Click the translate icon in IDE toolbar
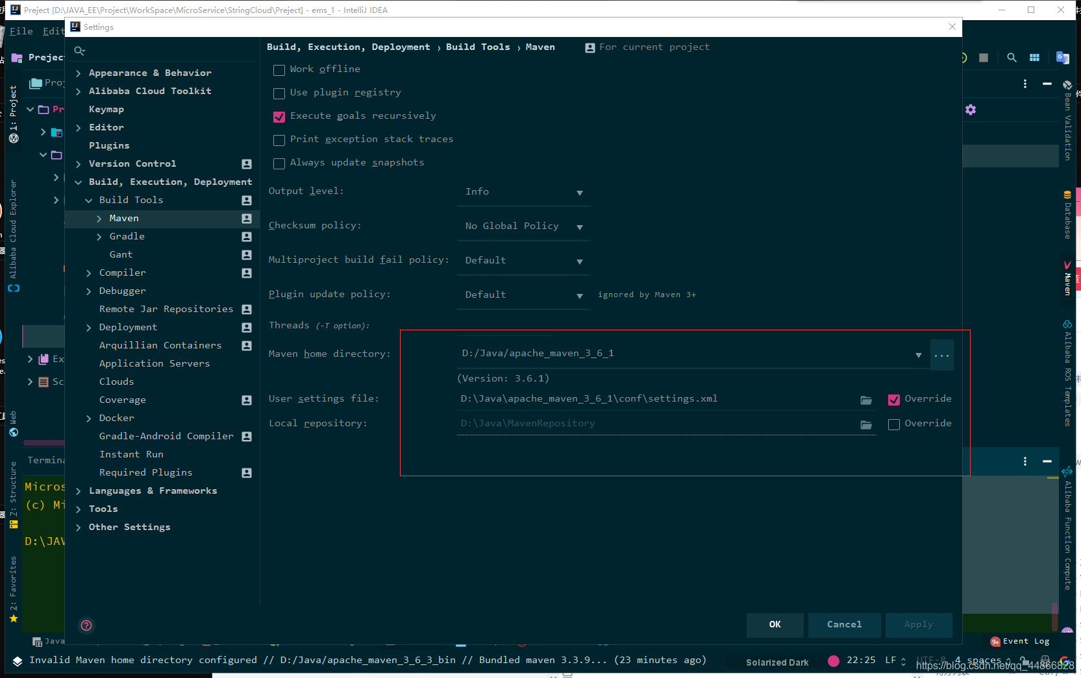 pos(1063,58)
